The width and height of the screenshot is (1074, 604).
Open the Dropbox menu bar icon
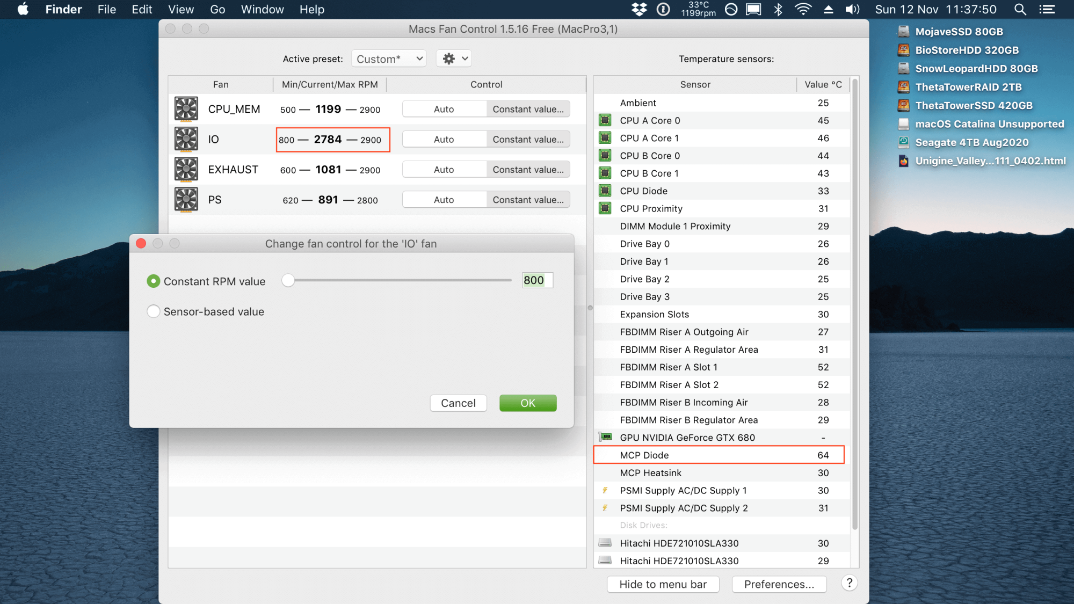[x=639, y=10]
